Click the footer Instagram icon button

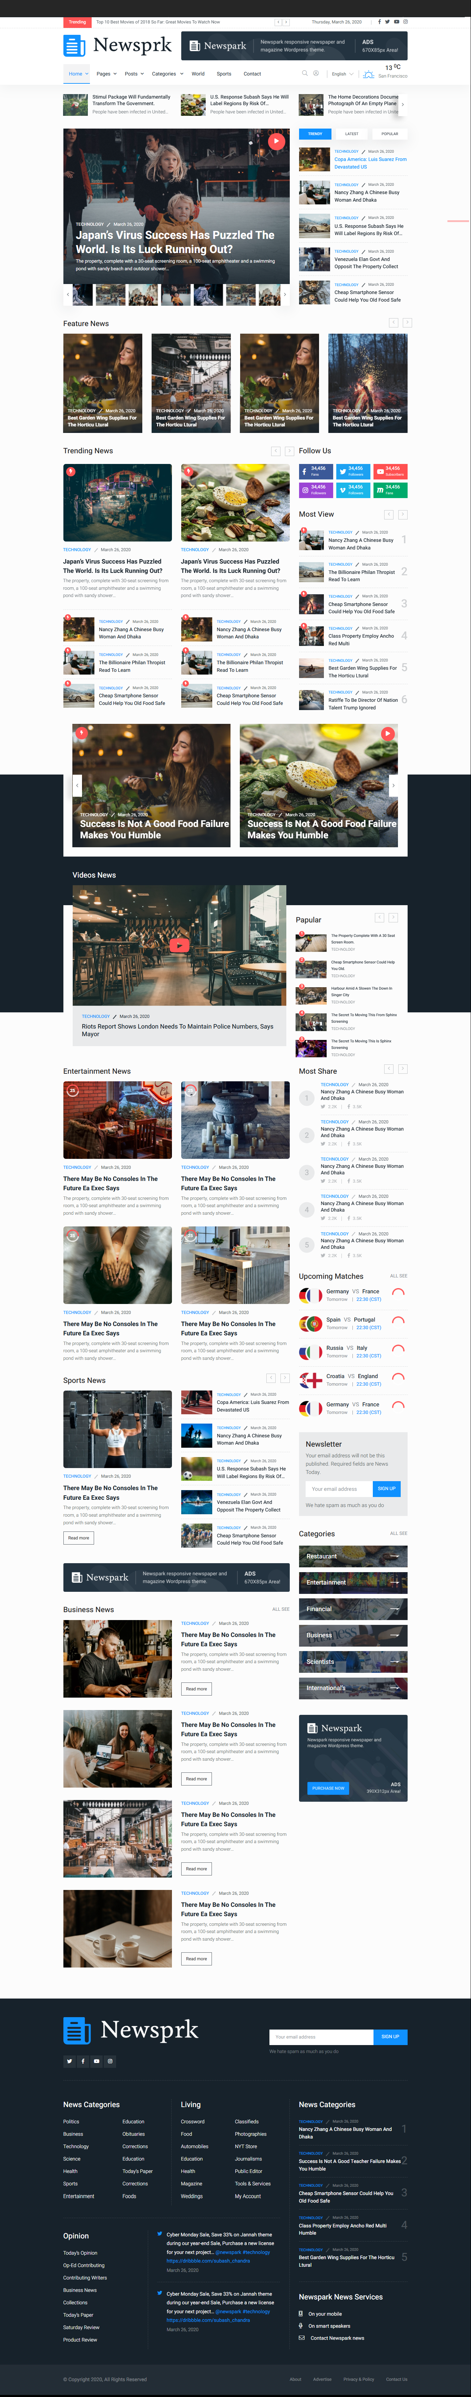110,2061
